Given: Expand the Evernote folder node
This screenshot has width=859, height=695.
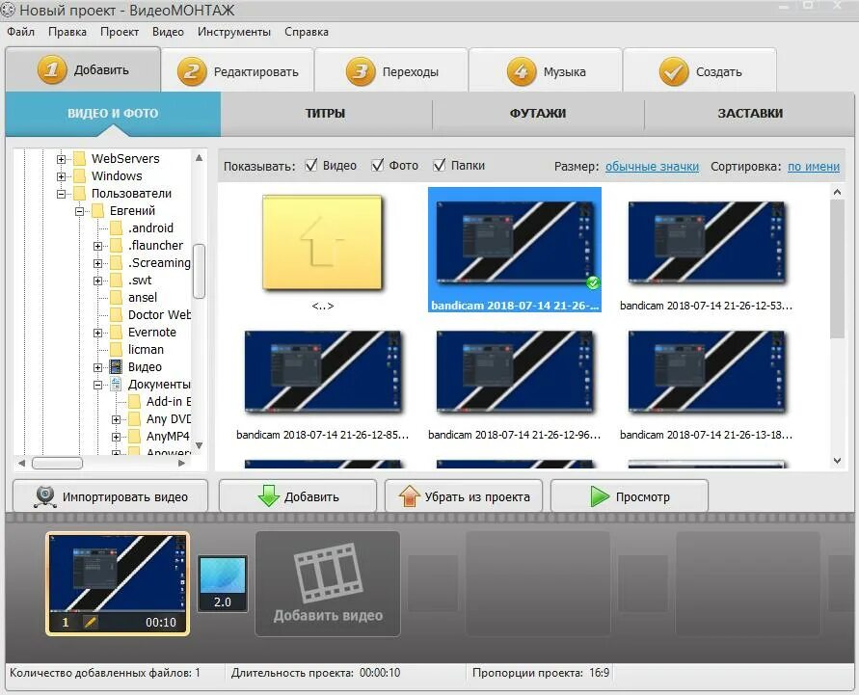Looking at the screenshot, I should click(x=97, y=333).
